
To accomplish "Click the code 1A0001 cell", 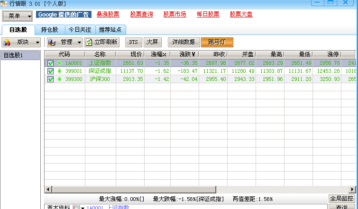I will tap(73, 63).
